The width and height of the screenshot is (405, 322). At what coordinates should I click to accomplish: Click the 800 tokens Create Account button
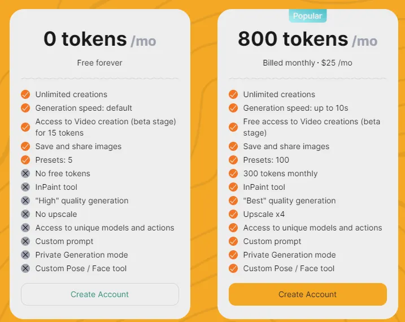(x=307, y=294)
